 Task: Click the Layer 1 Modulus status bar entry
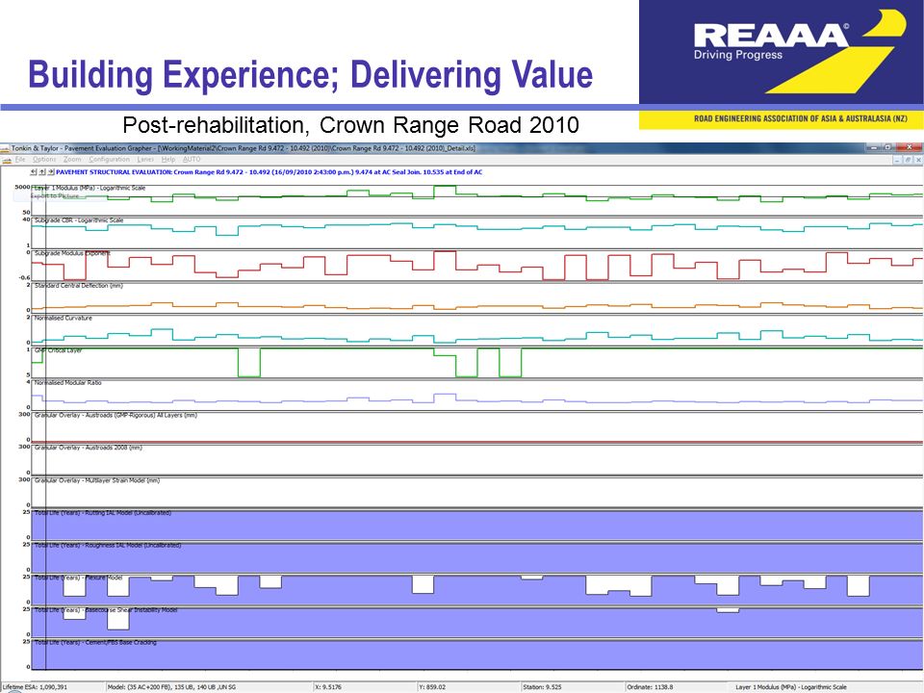[791, 687]
